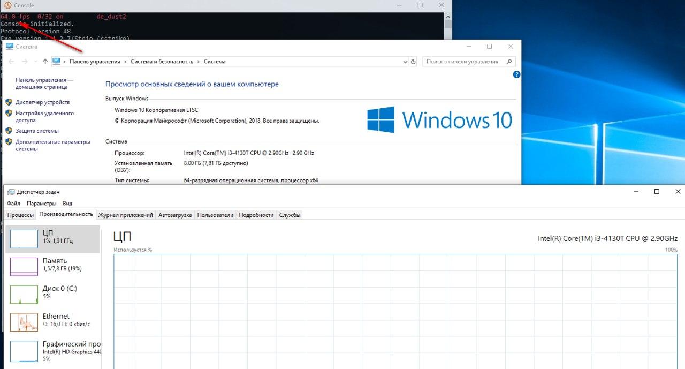Click the Система breadcrumb in address bar
Image resolution: width=685 pixels, height=369 pixels.
pyautogui.click(x=215, y=62)
